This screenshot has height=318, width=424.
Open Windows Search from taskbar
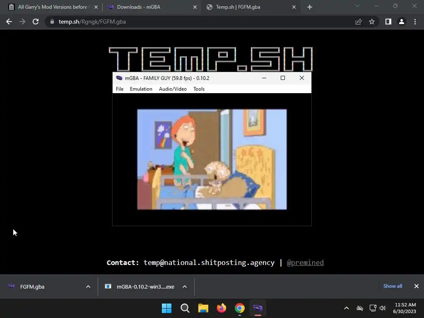185,308
